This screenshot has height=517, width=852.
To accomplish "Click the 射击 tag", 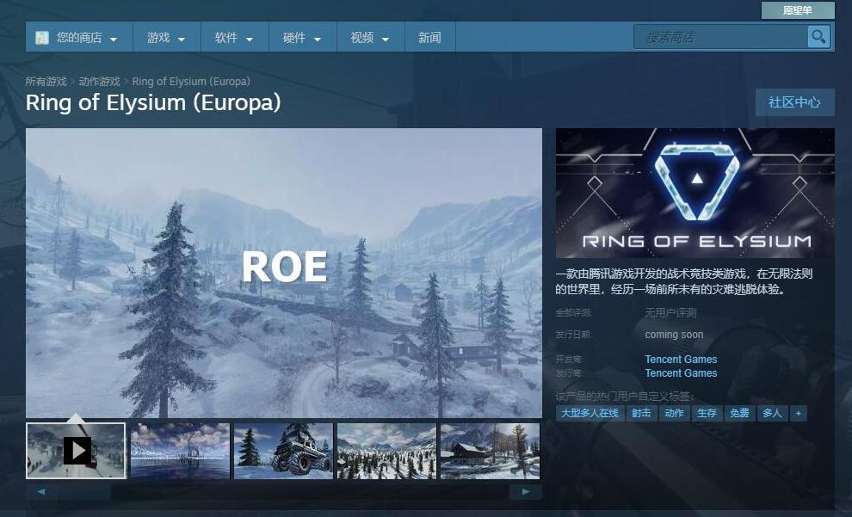I will point(642,413).
